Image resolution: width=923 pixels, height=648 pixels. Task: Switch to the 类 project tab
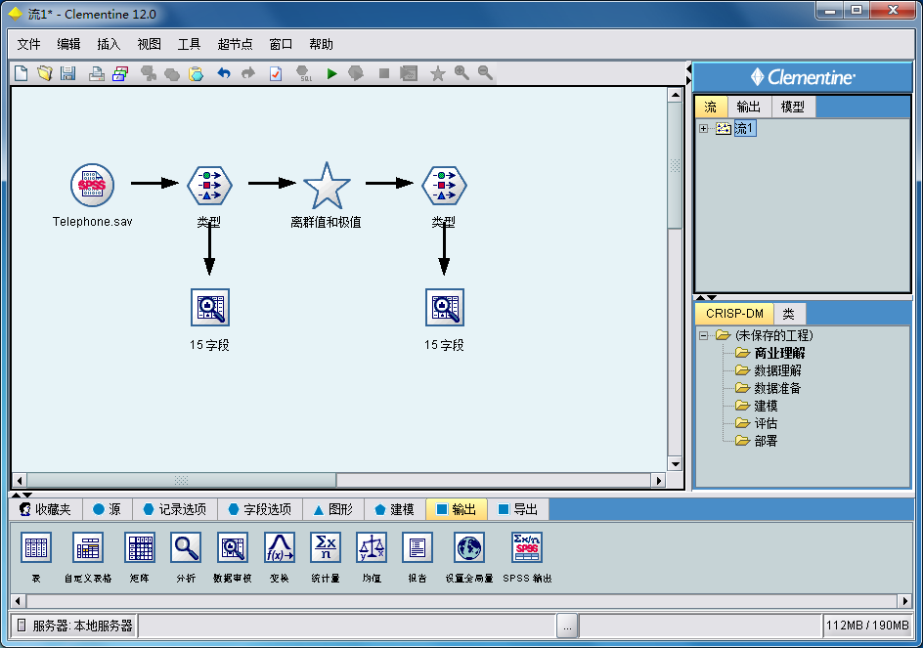coord(789,314)
